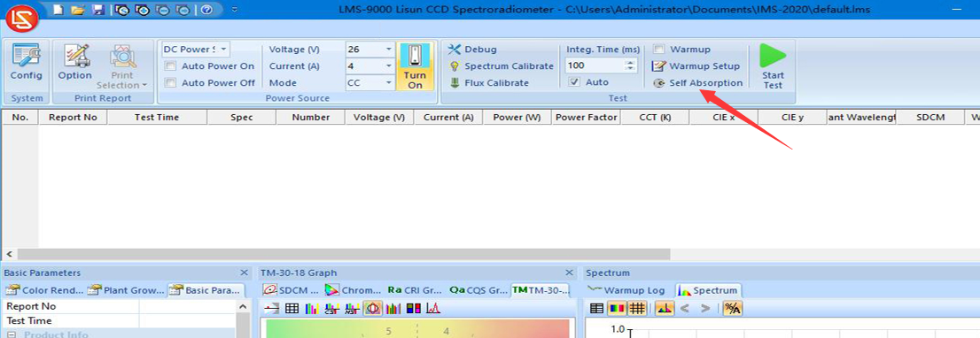Open the Voltage (V) value dropdown
Screen dimensions: 980x338
pyautogui.click(x=388, y=50)
